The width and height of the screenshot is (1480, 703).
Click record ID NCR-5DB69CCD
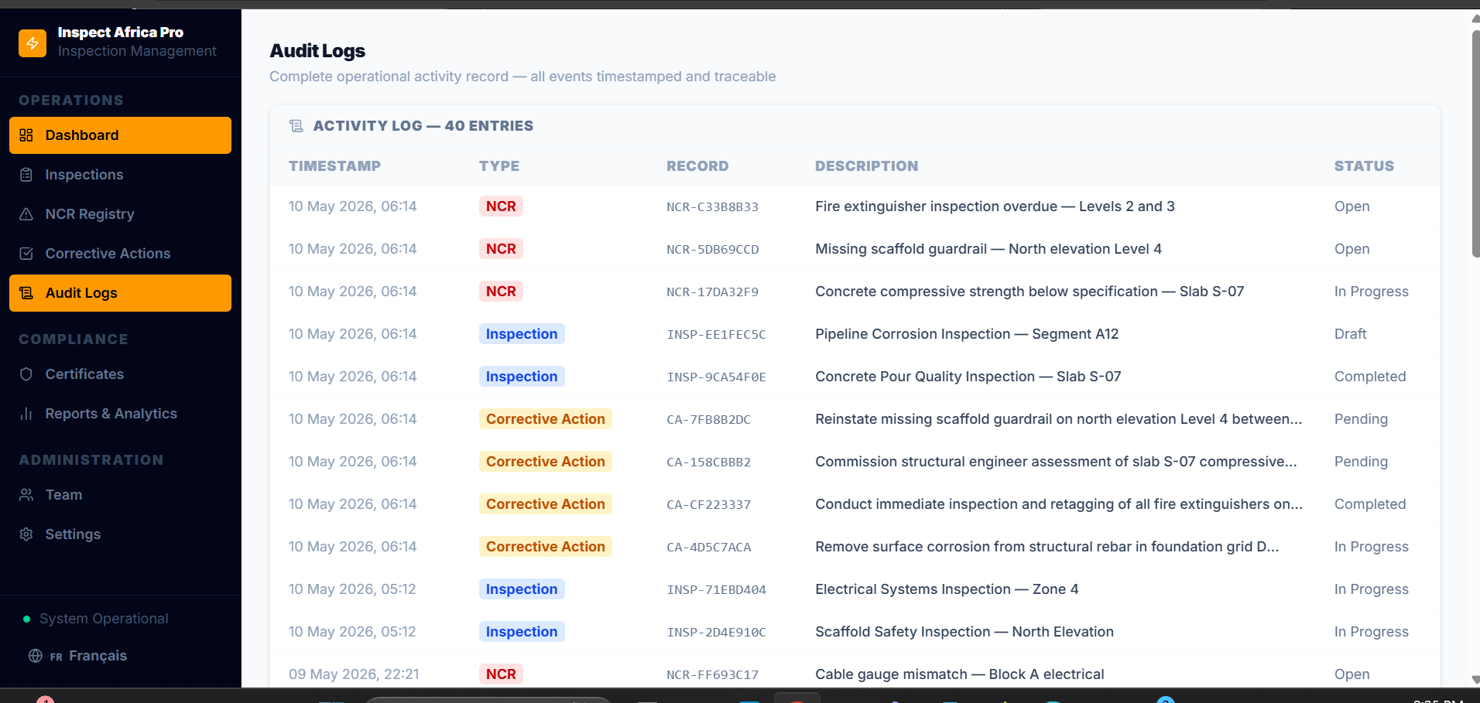pos(712,250)
